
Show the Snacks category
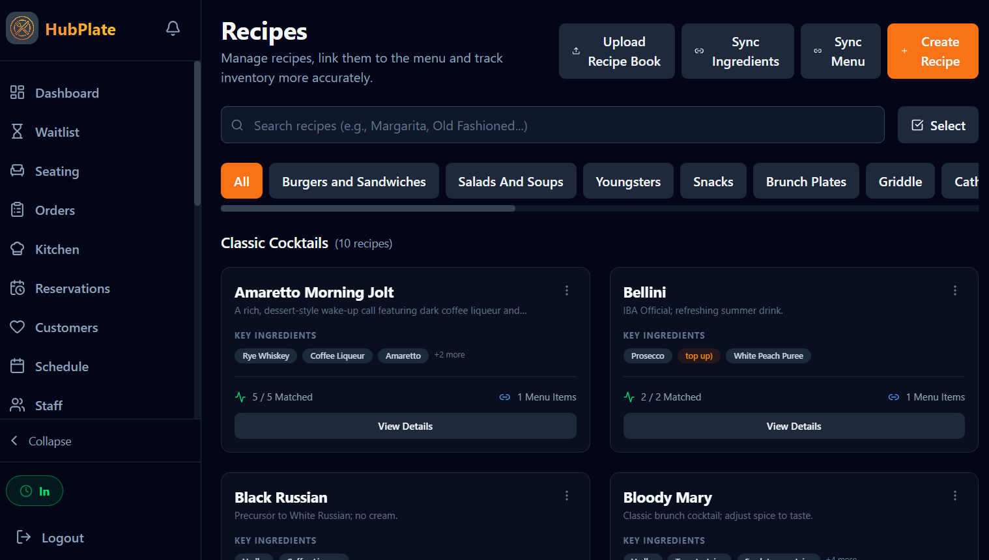click(x=713, y=181)
